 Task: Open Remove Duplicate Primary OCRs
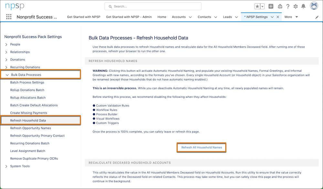coord(34,158)
